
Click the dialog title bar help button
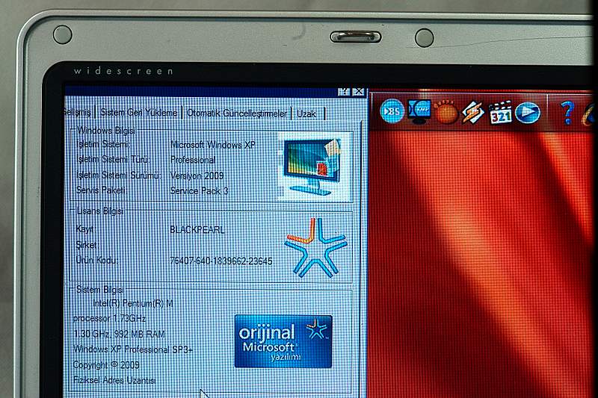pos(344,91)
